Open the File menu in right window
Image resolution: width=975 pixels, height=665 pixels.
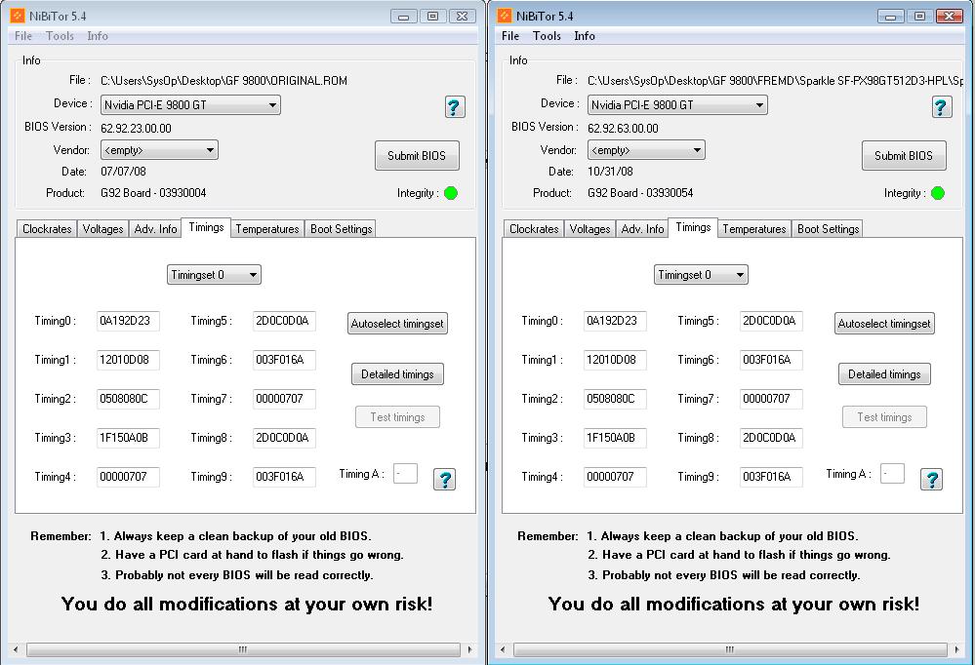coord(510,36)
